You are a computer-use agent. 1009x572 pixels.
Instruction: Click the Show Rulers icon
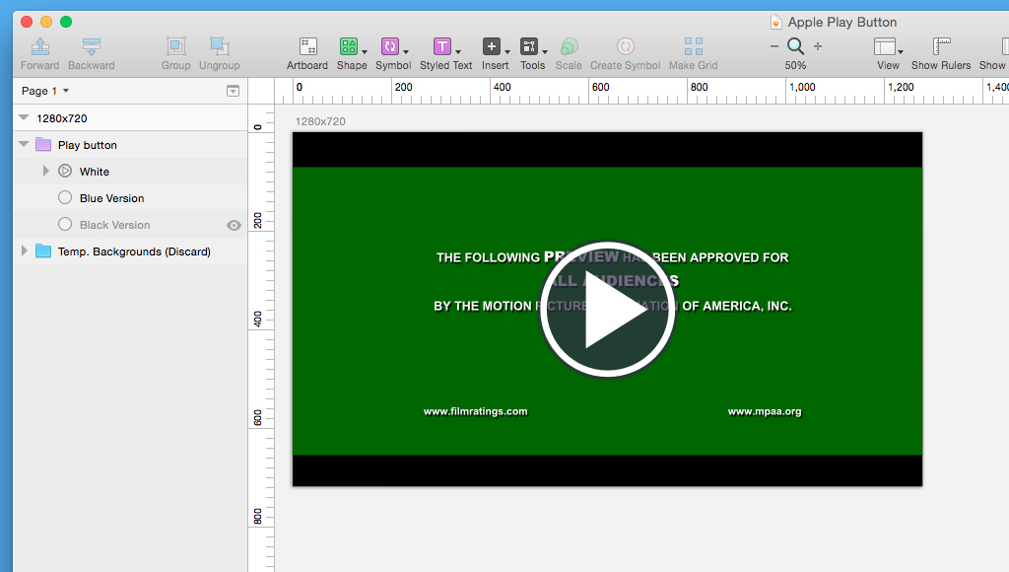(941, 46)
